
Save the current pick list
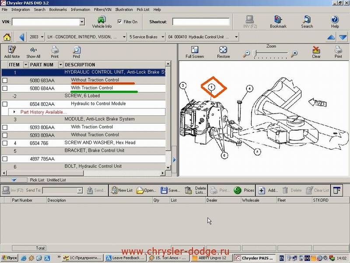(170, 190)
